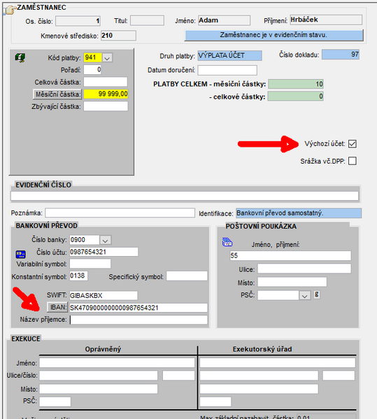Click the Oprávněný PSČ field in Exekuce
Screen dimensions: 377x419
[55, 402]
